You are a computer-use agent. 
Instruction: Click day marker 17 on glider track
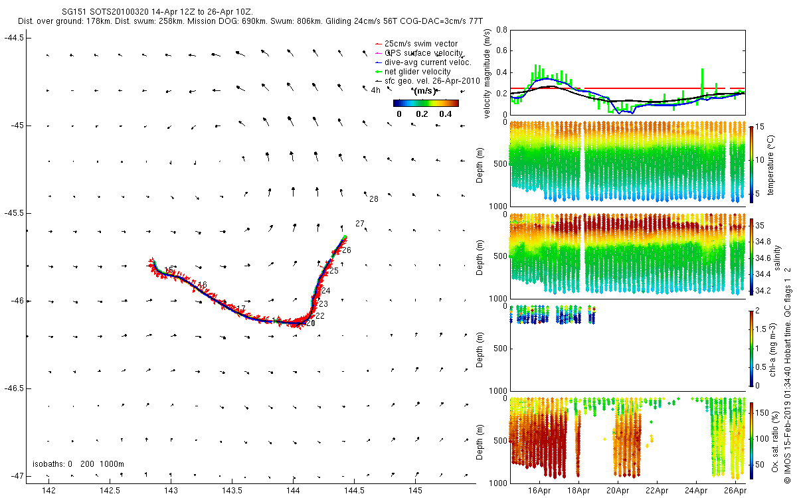point(241,309)
